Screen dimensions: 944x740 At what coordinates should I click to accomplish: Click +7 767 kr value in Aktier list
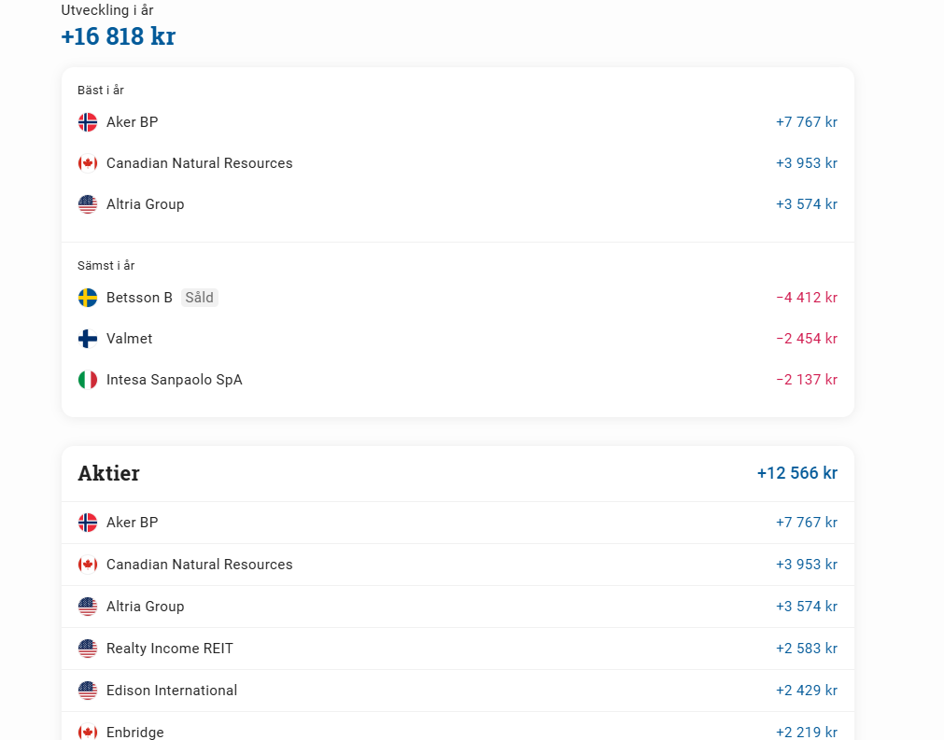[807, 523]
